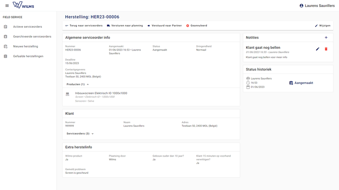The width and height of the screenshot is (339, 190).
Task: Select the Inbouwscreen Elektrisch IO 1000x1000 product
Action: (101, 93)
